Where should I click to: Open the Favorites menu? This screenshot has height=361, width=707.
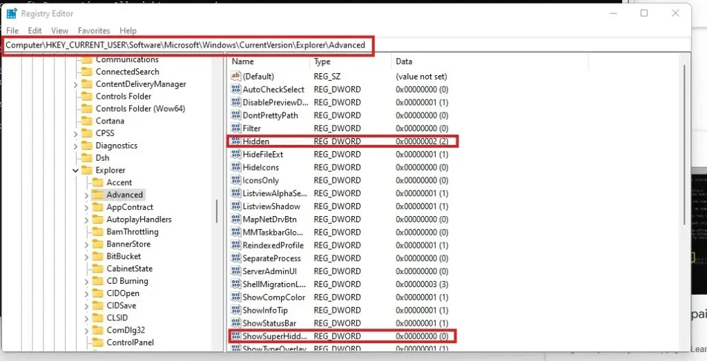(x=94, y=30)
